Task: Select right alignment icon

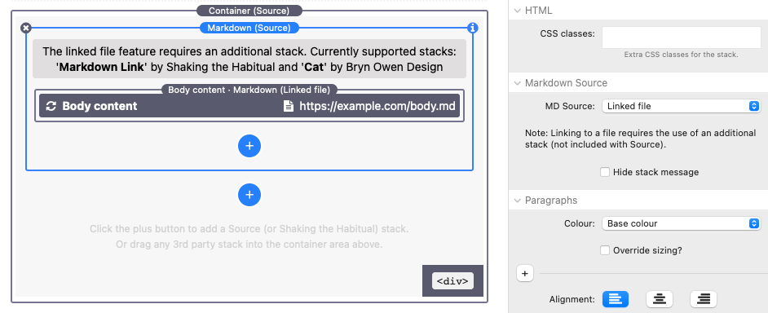Action: point(704,298)
